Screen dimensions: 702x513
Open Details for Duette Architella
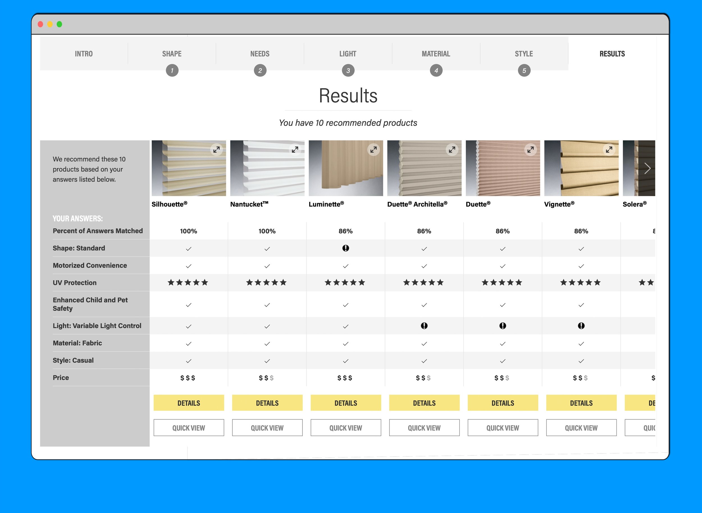pyautogui.click(x=424, y=403)
